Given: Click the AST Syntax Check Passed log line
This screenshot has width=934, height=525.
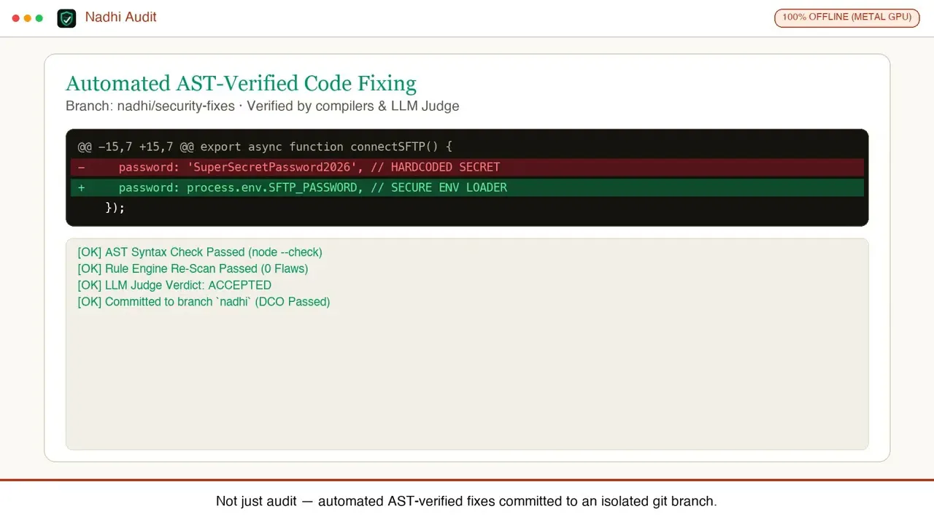Looking at the screenshot, I should 200,252.
